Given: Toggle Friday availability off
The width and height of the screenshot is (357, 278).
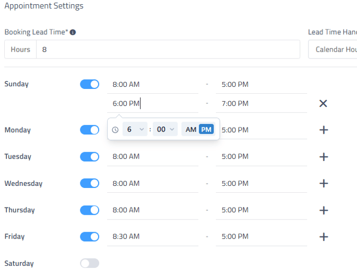Looking at the screenshot, I should tap(90, 236).
